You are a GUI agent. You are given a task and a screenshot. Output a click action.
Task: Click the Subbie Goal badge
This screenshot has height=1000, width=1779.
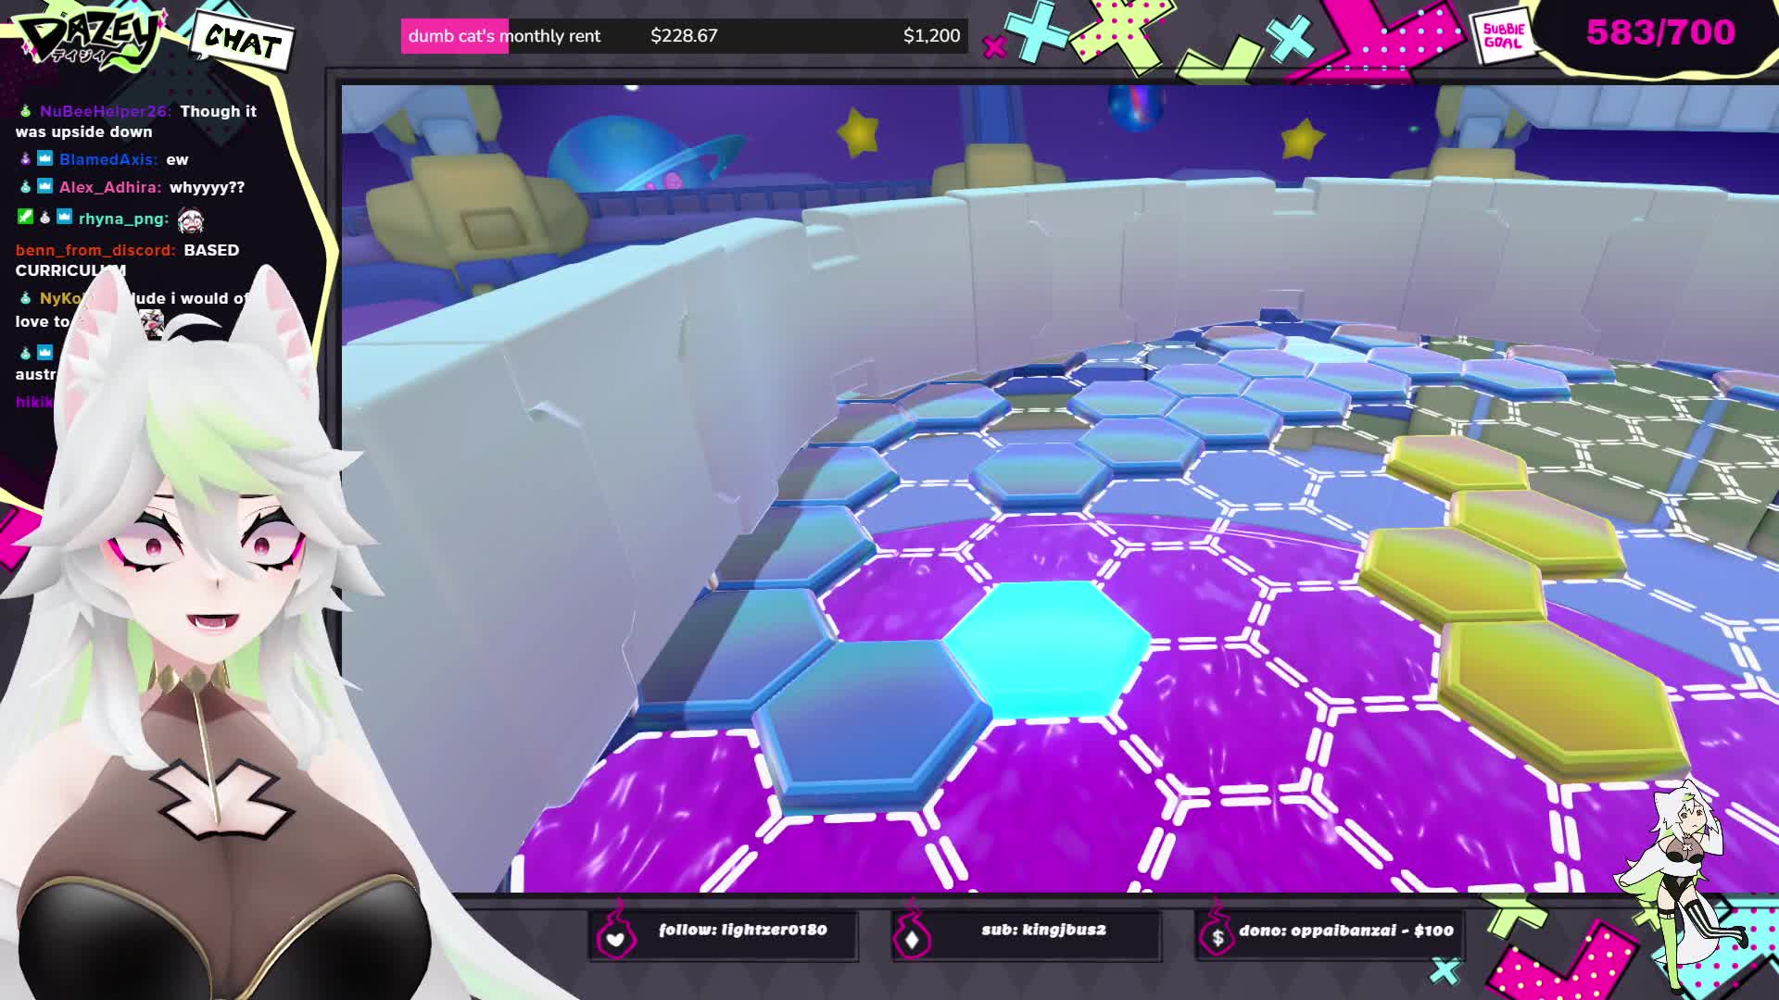pyautogui.click(x=1503, y=36)
